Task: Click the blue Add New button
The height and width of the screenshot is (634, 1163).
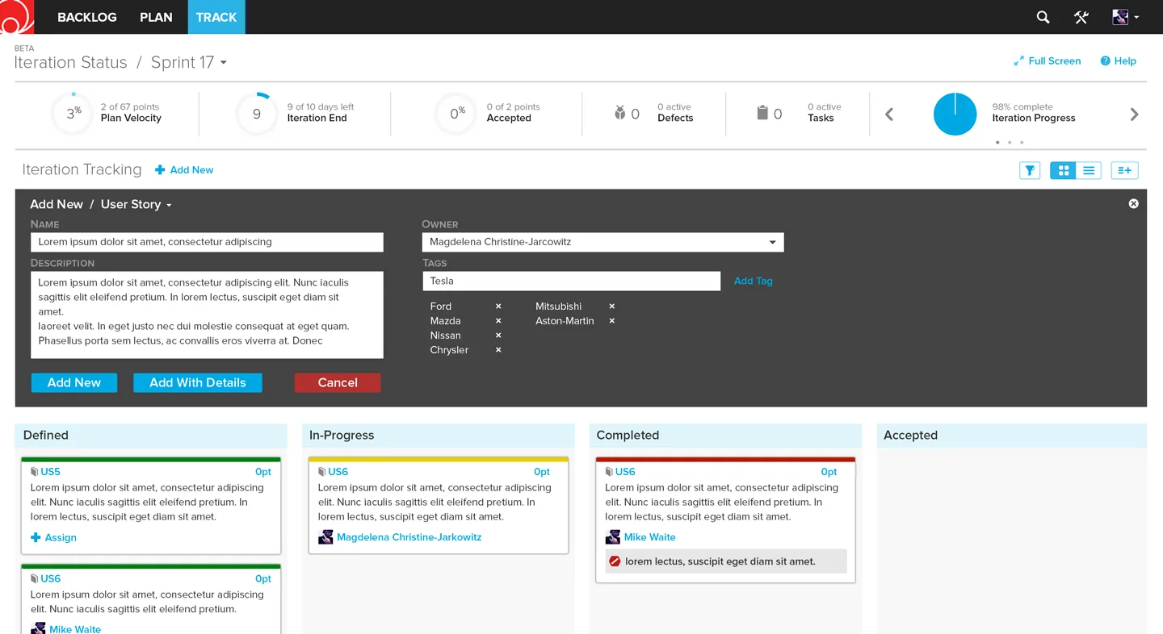Action: coord(74,383)
